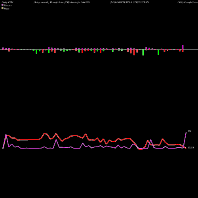Click the Price legend color swatch

click(2, 8)
